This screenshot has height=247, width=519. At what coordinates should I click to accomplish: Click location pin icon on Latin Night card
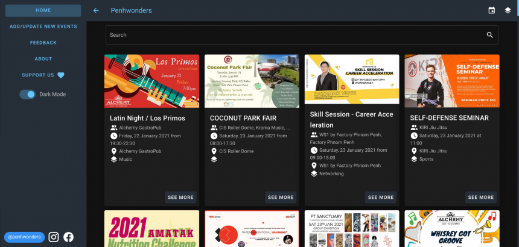[x=113, y=151]
